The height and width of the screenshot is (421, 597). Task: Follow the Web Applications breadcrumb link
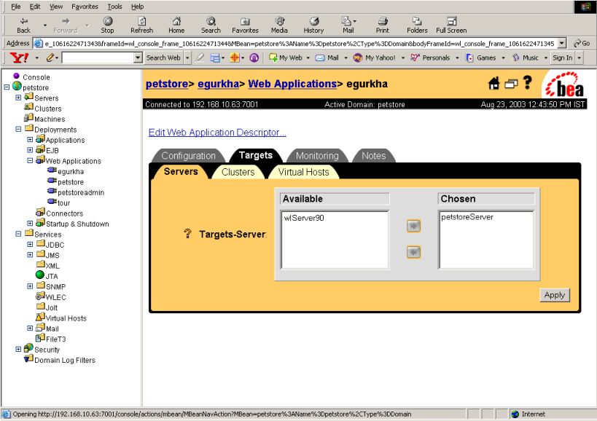point(292,84)
